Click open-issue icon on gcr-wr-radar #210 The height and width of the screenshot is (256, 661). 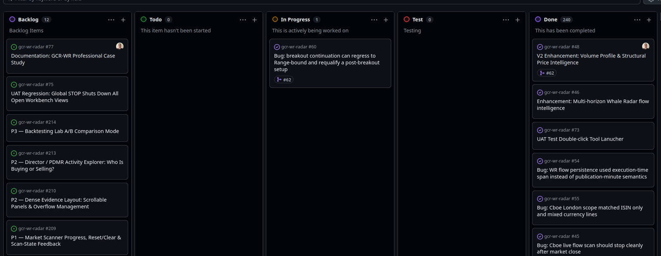coord(14,191)
